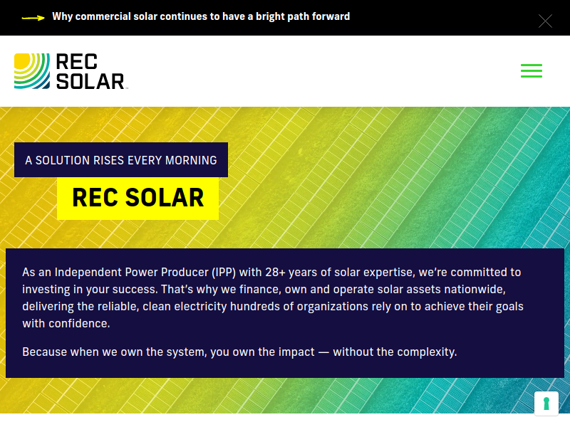Click the 'A Solution Rises Every Morning' tagline
Image resolution: width=570 pixels, height=427 pixels.
click(121, 160)
